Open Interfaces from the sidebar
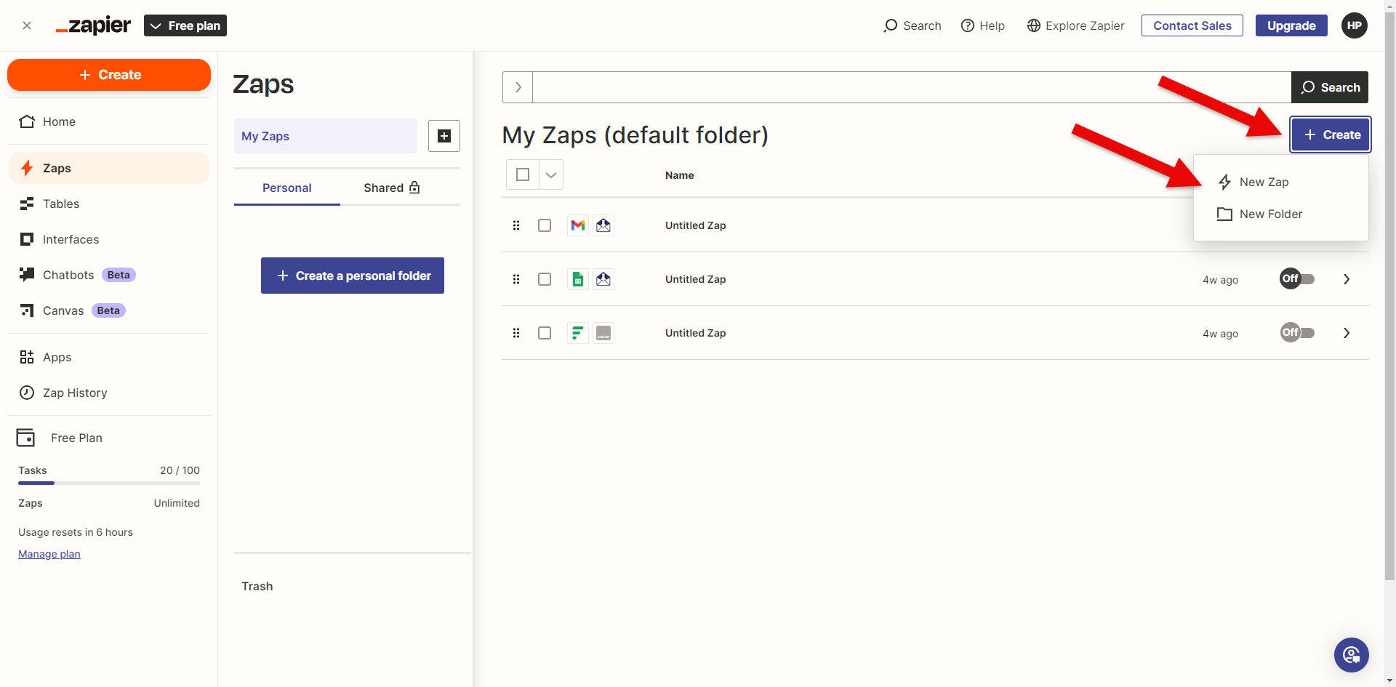The height and width of the screenshot is (687, 1396). tap(109, 239)
